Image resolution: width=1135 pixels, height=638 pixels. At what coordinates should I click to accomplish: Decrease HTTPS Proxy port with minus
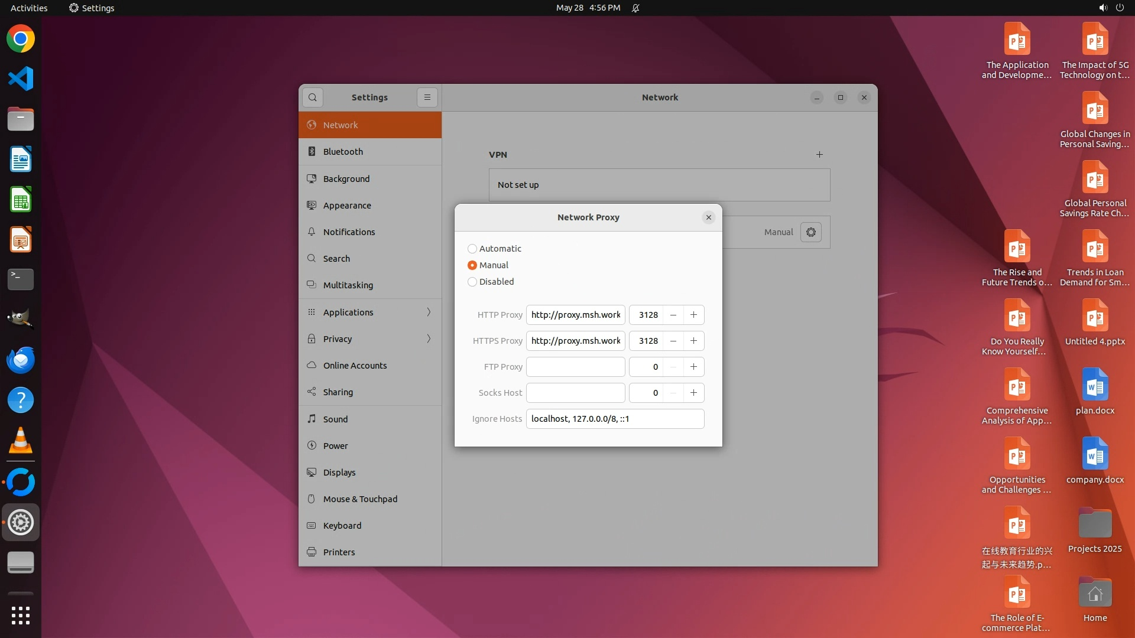673,341
